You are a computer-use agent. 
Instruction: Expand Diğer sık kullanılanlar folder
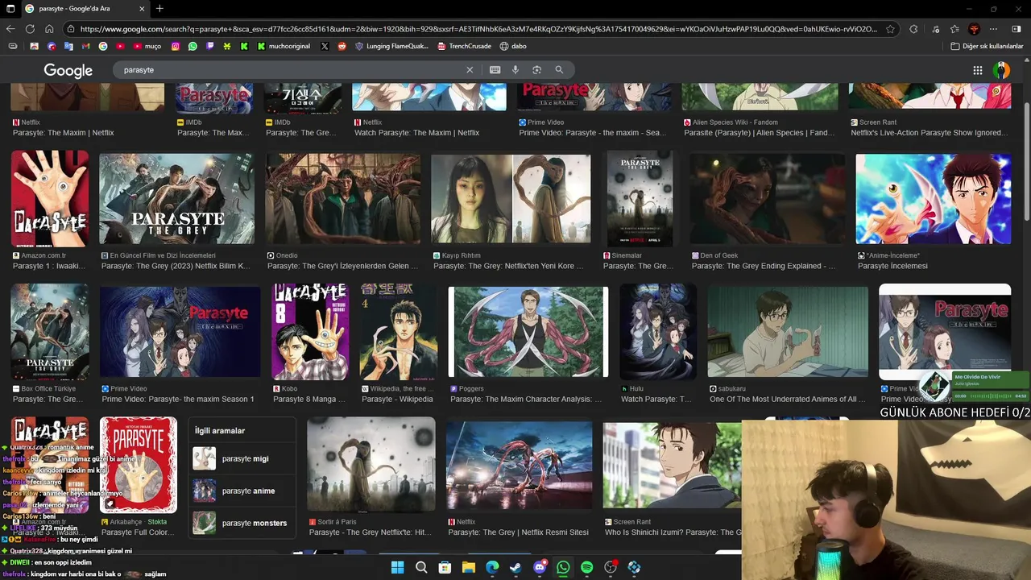pos(987,46)
